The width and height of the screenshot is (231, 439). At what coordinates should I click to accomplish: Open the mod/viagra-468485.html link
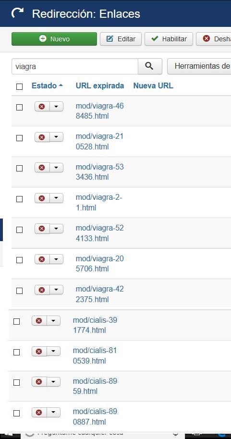coord(100,111)
